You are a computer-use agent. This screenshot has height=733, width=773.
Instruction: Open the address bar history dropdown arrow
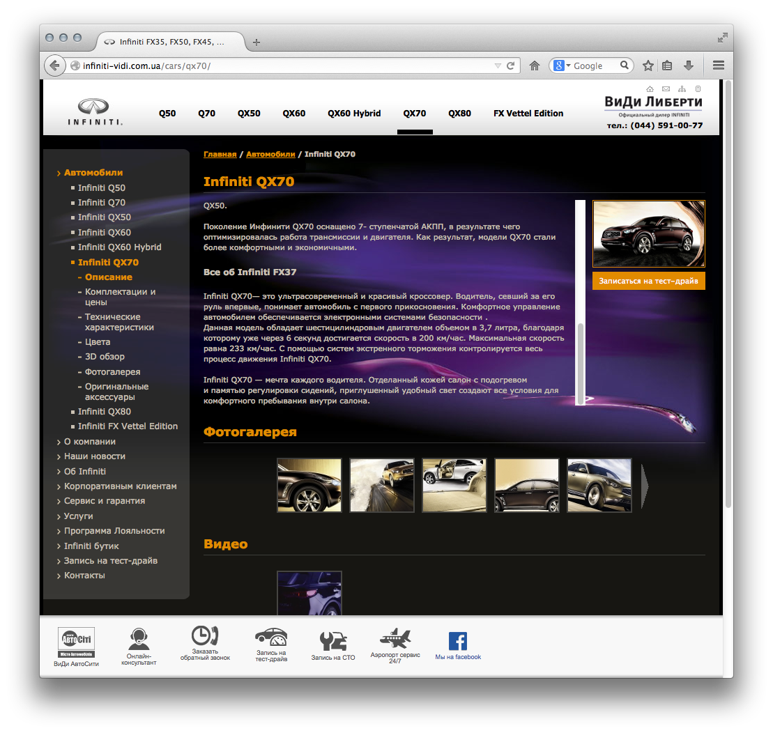(497, 65)
